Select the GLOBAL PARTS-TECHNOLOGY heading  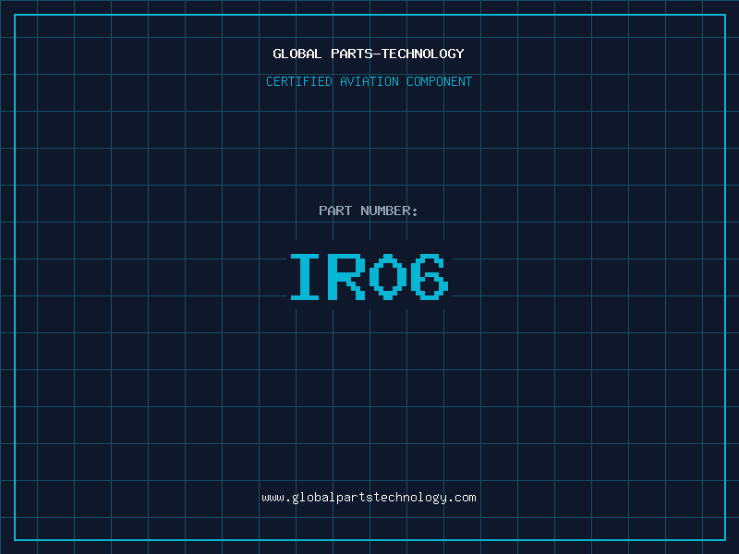pyautogui.click(x=369, y=54)
